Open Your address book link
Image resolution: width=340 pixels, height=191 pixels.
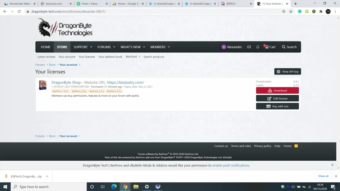(110, 57)
